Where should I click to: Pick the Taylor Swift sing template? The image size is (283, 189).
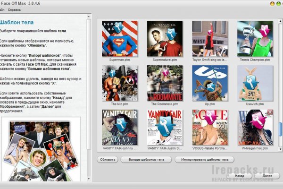[x=210, y=39]
